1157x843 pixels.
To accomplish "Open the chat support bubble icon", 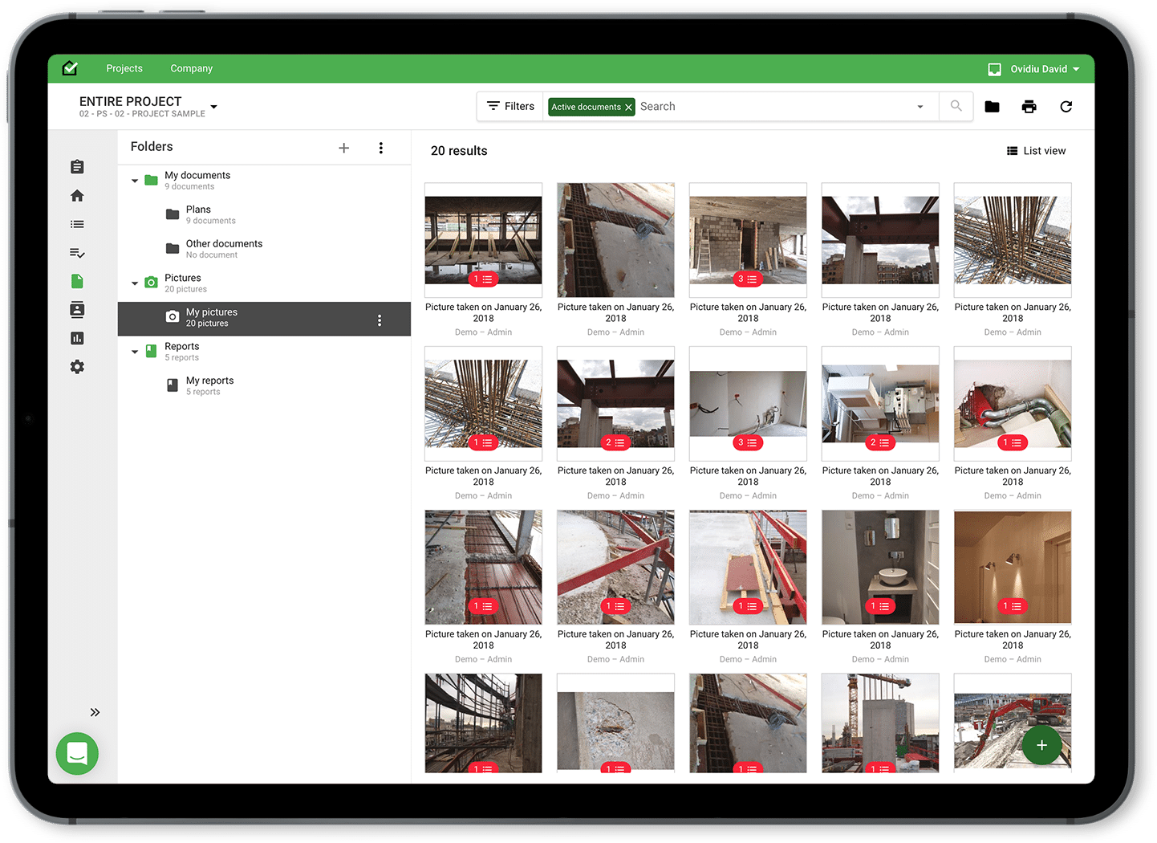I will click(77, 753).
